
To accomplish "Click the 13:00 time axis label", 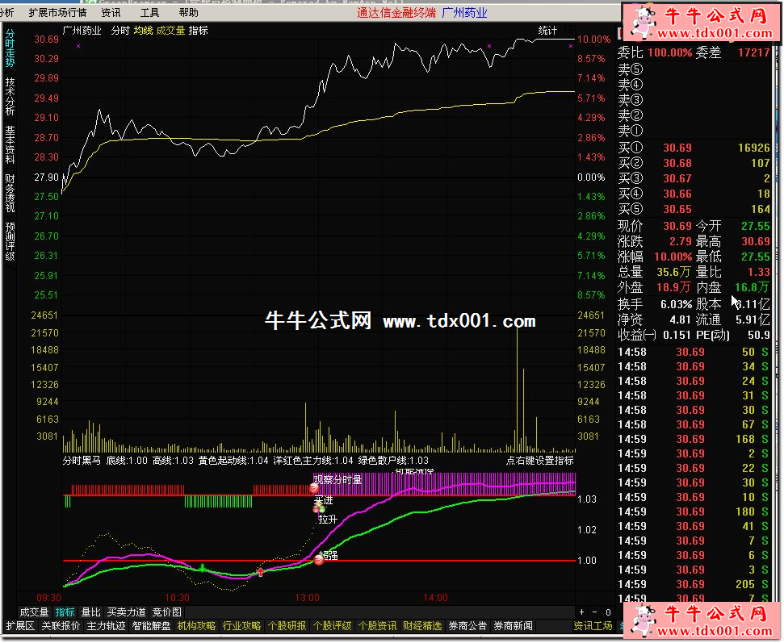I will tap(307, 598).
